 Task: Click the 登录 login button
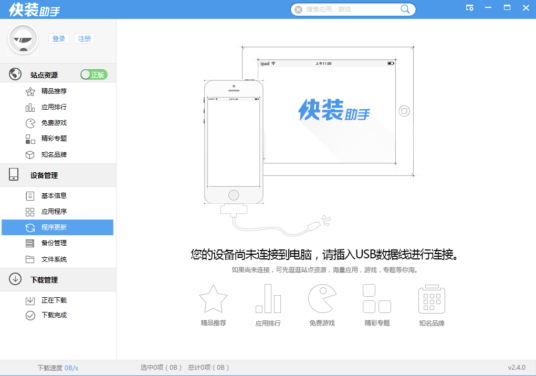pos(59,39)
